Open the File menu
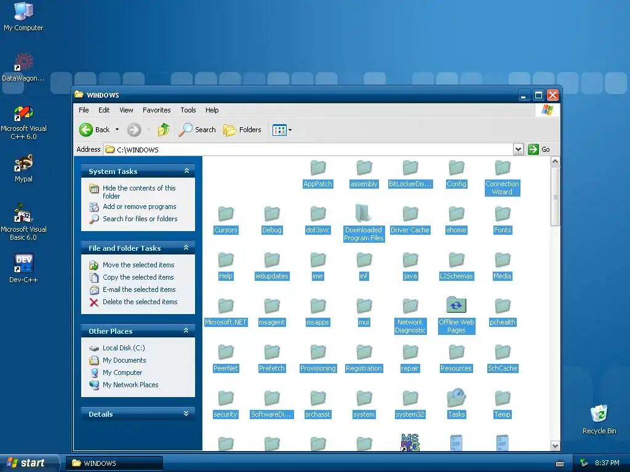This screenshot has height=472, width=630. 84,110
